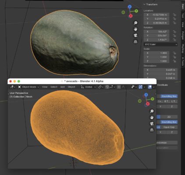
Task: Switch perspective/orthographic icon in avocado window
Action: (x=152, y=130)
